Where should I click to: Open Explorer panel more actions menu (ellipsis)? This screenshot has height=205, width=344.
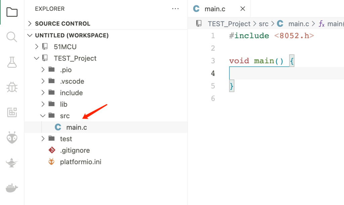(x=175, y=9)
